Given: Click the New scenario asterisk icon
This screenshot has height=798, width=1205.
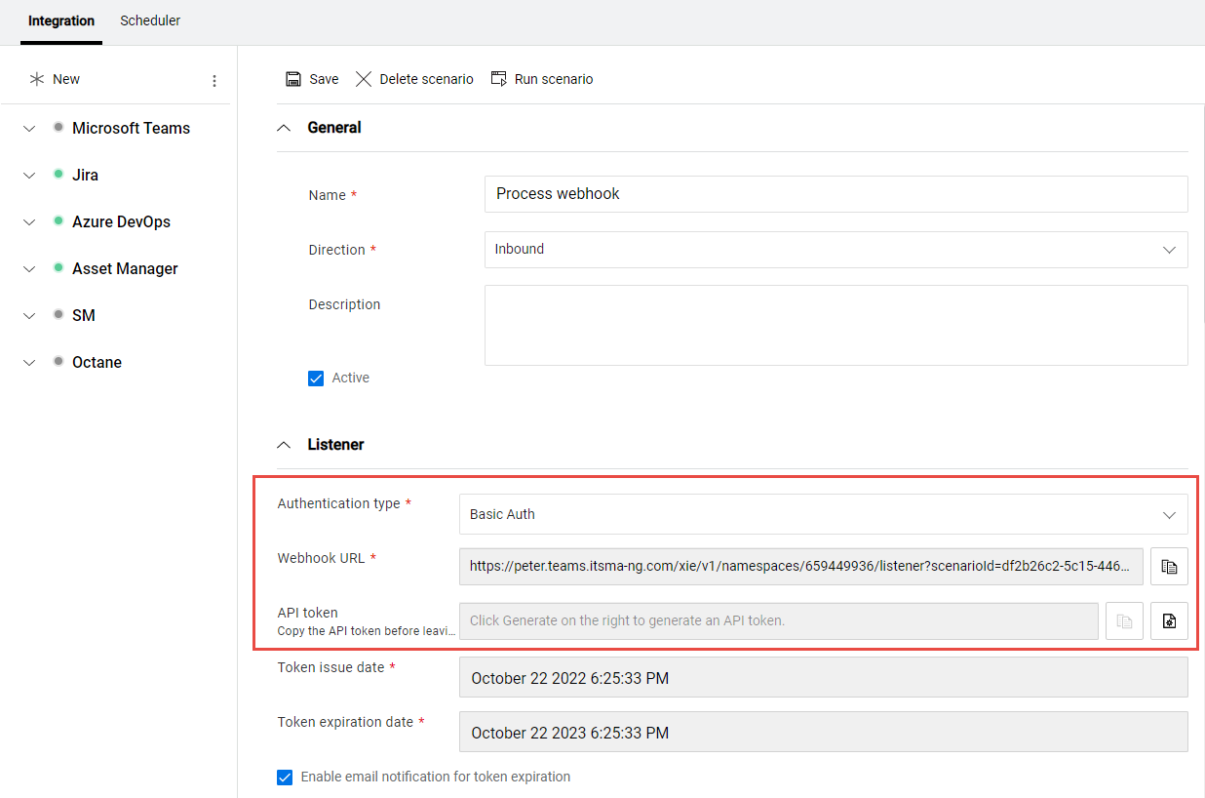Looking at the screenshot, I should (x=35, y=78).
